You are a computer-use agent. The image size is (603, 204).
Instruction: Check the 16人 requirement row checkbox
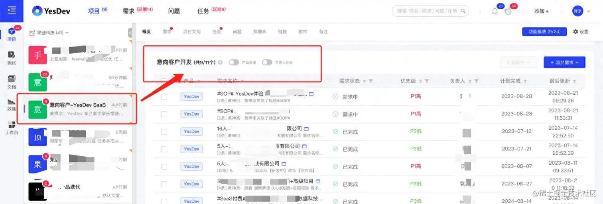164,132
